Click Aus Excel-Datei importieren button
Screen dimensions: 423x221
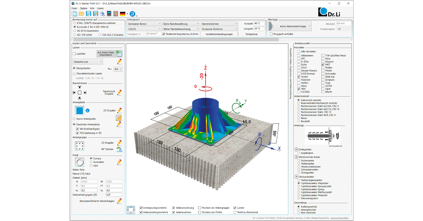pos(109,54)
